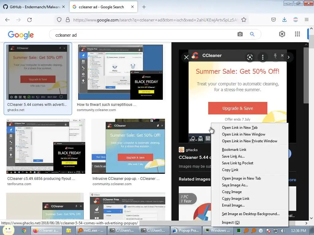Open a new browser tab
This screenshot has height=235, width=314.
[144, 7]
